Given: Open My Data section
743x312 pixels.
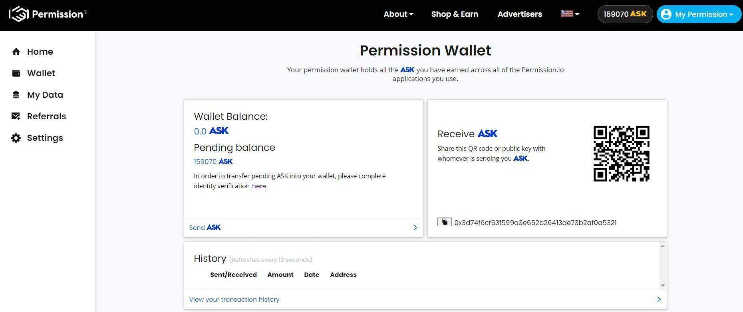Looking at the screenshot, I should 45,95.
